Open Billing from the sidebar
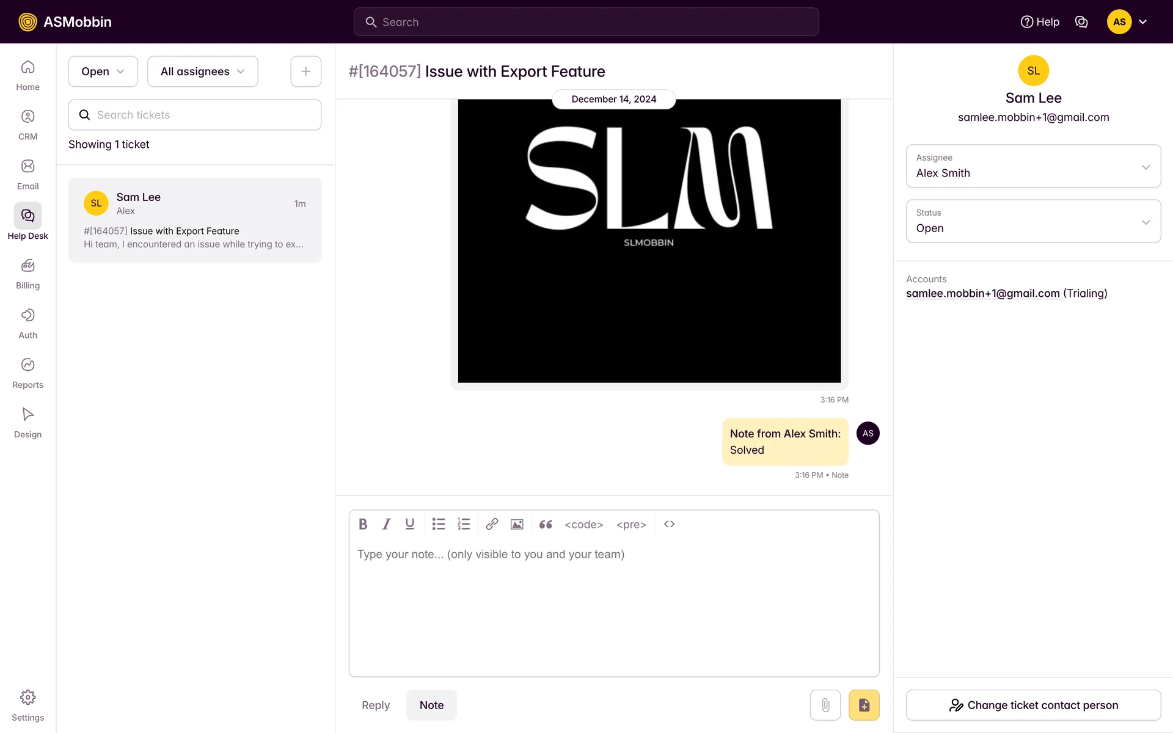The image size is (1173, 733). [x=27, y=274]
